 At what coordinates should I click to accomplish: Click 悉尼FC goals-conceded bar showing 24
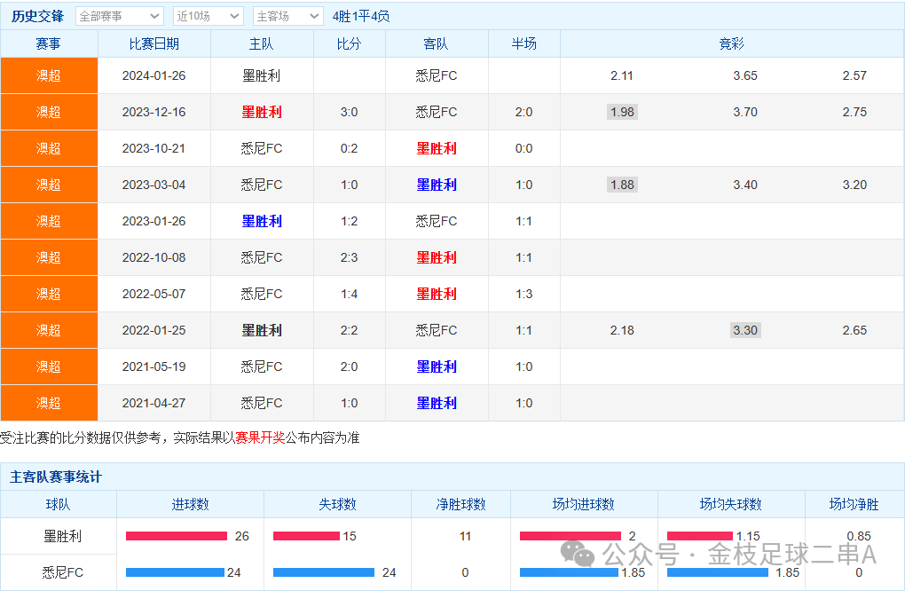[x=324, y=572]
